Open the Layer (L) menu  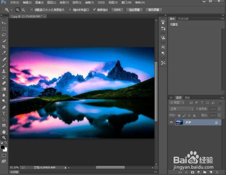click(52, 3)
